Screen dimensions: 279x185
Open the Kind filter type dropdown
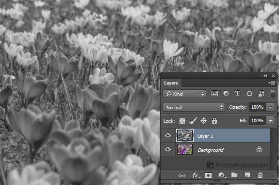tap(184, 94)
